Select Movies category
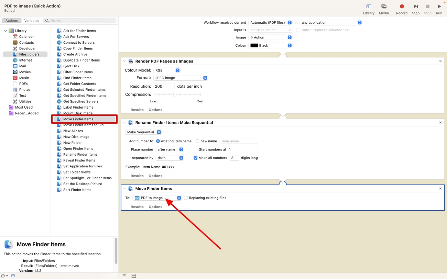Image resolution: width=447 pixels, height=279 pixels. tap(25, 72)
